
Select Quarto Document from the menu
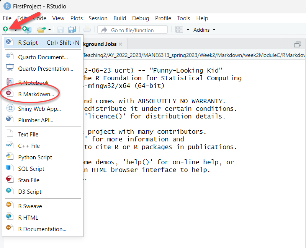[x=43, y=57]
